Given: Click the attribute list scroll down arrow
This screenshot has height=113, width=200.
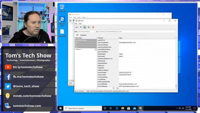Looking at the screenshot, I should [176, 88].
